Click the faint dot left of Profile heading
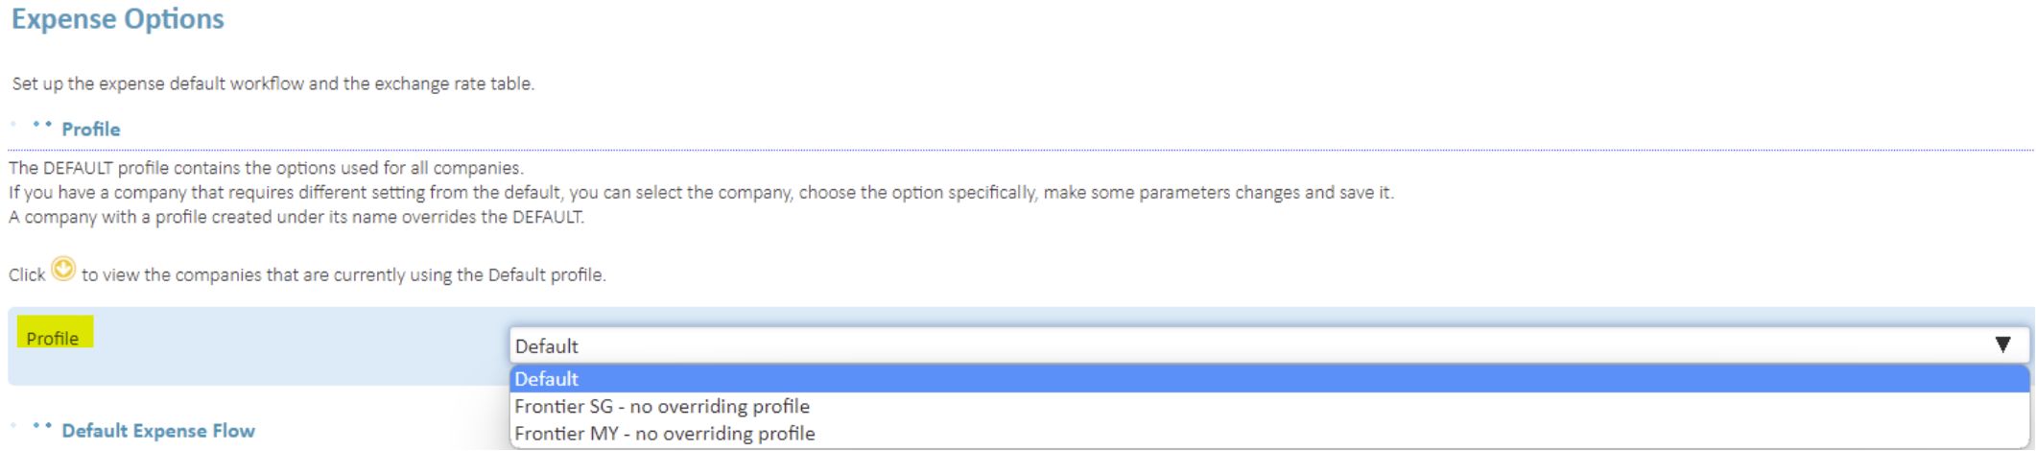 [13, 124]
